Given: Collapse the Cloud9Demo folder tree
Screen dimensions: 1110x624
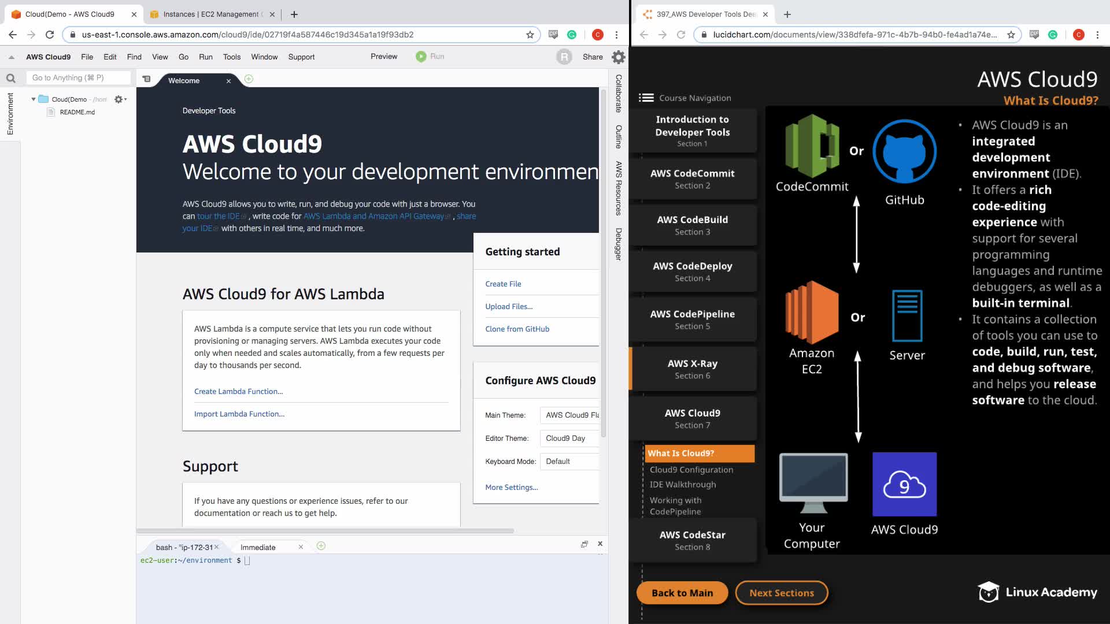Looking at the screenshot, I should (x=34, y=99).
